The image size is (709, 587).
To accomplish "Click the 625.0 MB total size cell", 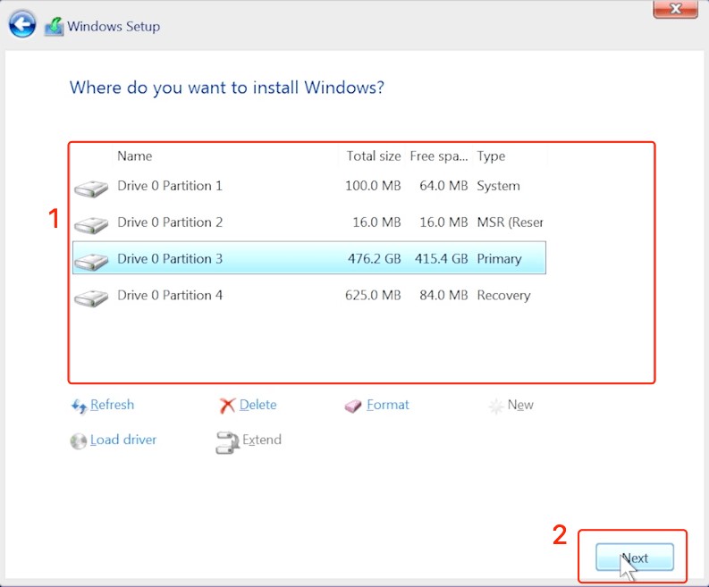I will (373, 295).
